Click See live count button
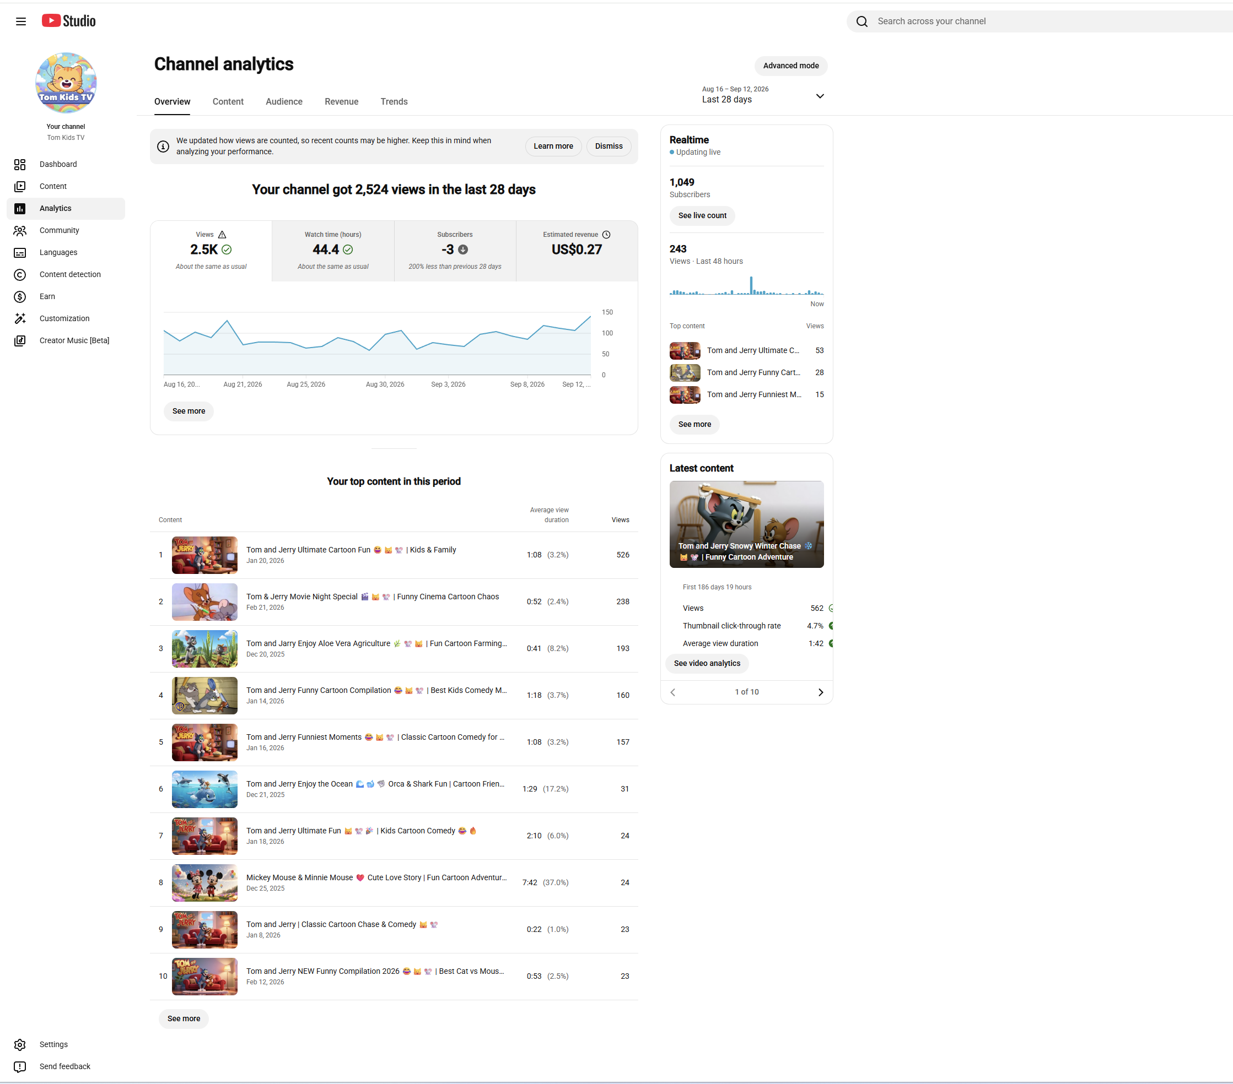Screen dimensions: 1233x1084 (702, 216)
